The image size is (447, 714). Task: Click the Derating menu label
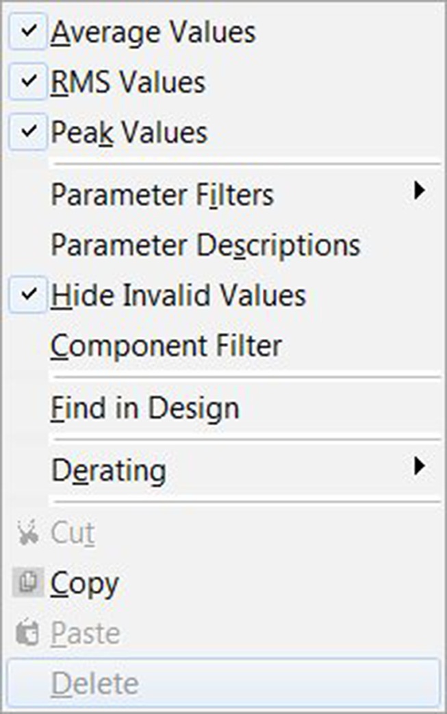[108, 470]
